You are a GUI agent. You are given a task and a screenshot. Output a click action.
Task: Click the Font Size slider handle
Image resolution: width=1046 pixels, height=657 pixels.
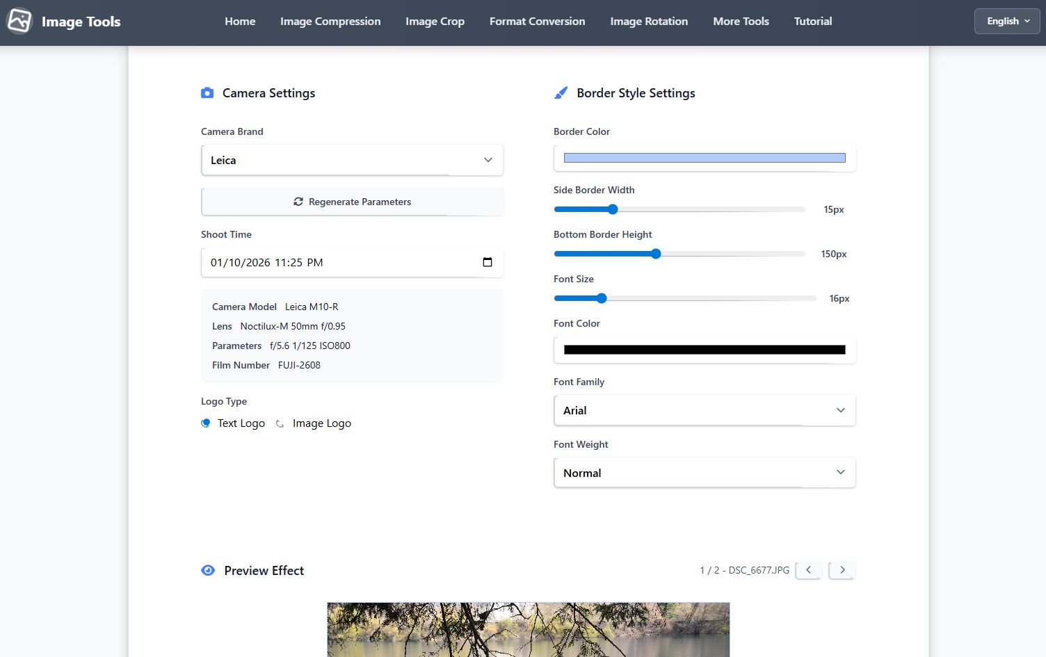coord(602,298)
